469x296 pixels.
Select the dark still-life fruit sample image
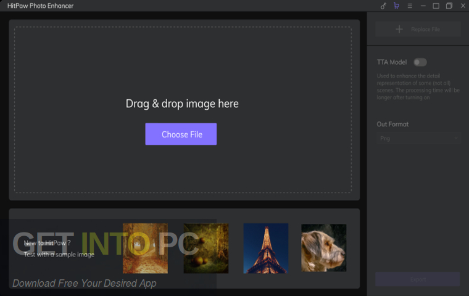pos(205,248)
